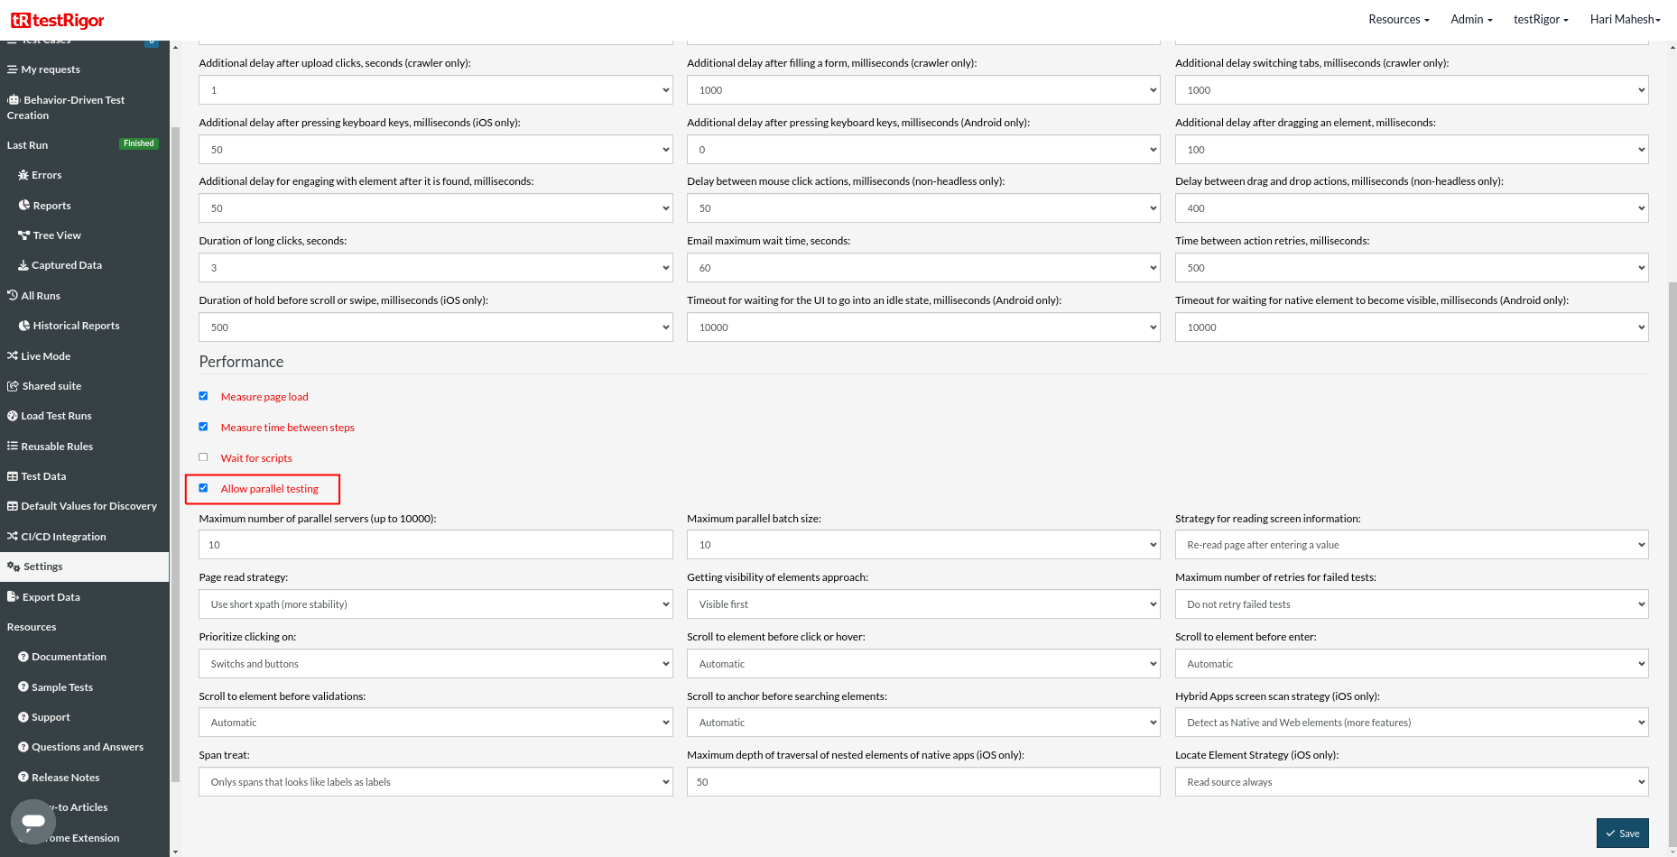Click the Test Data table icon
This screenshot has height=857, width=1677.
tap(13, 476)
